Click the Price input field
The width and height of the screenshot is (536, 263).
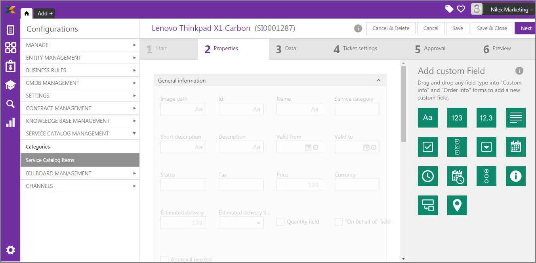tap(299, 185)
